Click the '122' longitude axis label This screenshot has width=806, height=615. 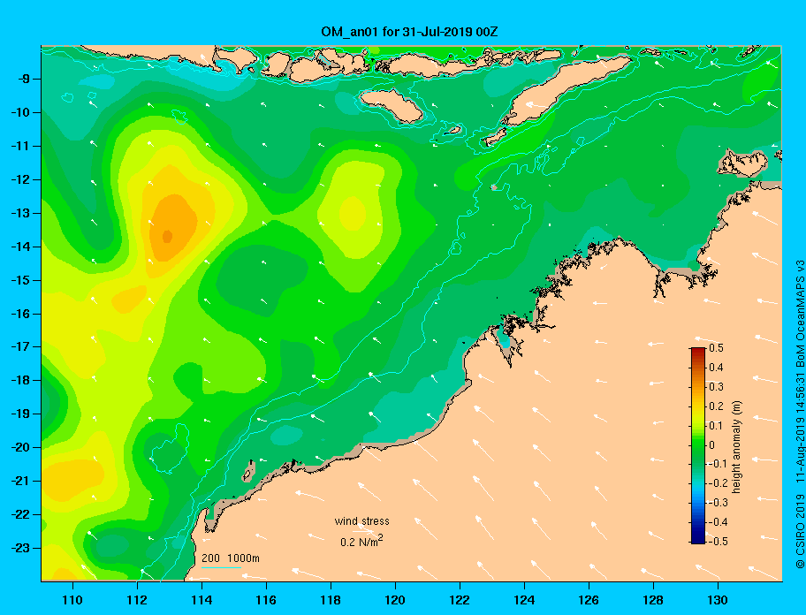coord(460,600)
